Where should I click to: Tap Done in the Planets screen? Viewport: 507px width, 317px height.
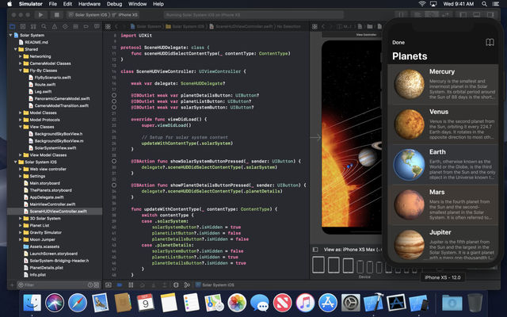click(398, 42)
